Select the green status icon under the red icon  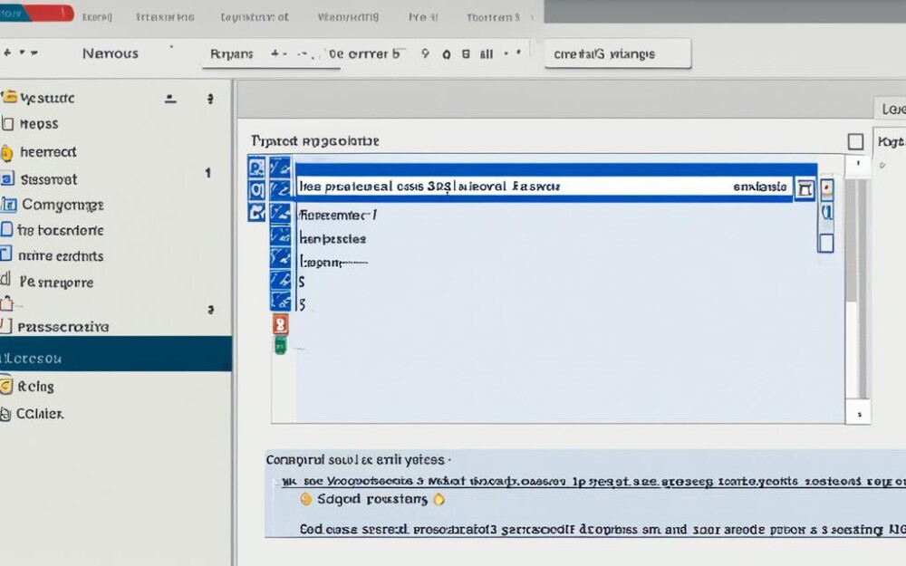pyautogui.click(x=280, y=346)
